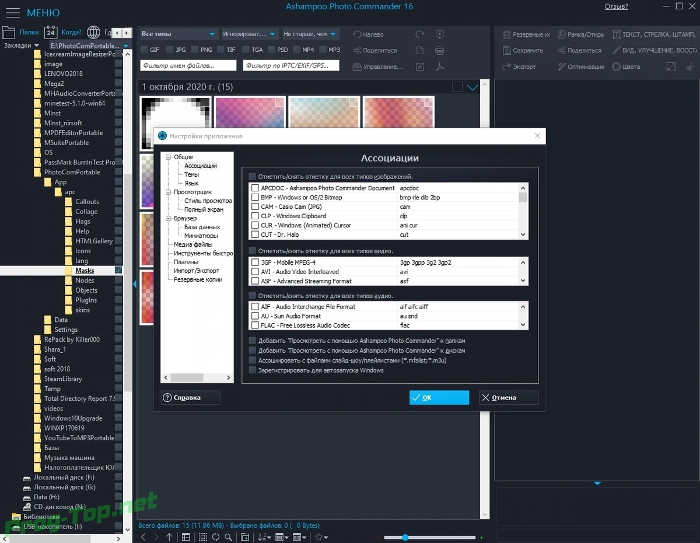Select the SteamLibrary folder in tree
Screen dimensions: 700x543
pos(63,379)
